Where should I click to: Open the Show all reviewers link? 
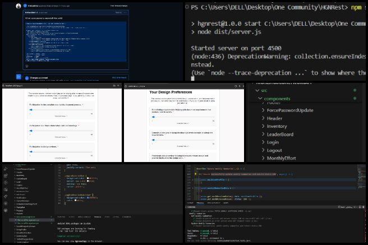[x=119, y=77]
